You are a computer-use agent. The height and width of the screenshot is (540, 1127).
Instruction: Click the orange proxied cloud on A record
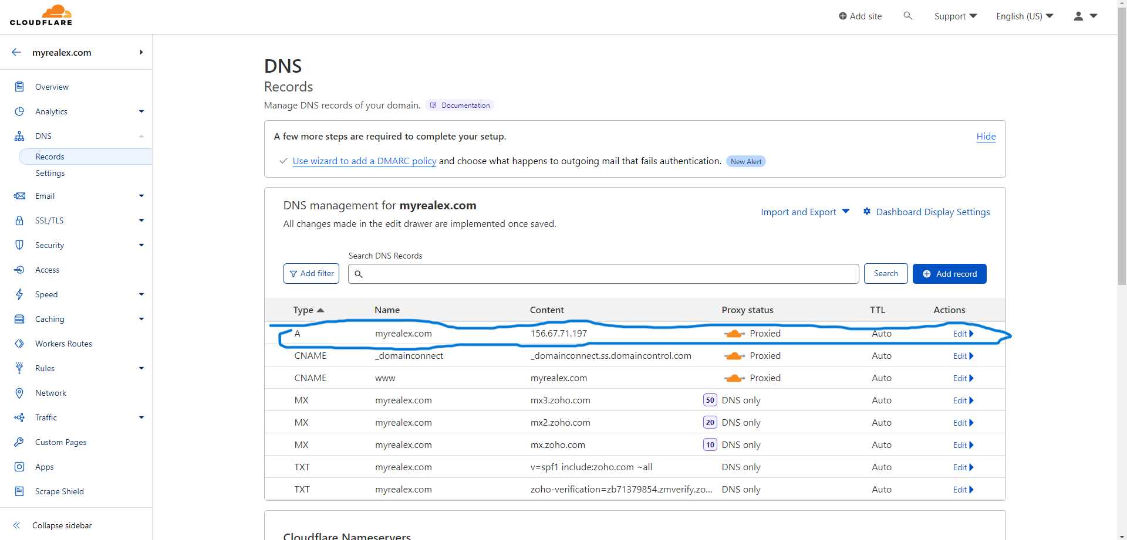(734, 334)
